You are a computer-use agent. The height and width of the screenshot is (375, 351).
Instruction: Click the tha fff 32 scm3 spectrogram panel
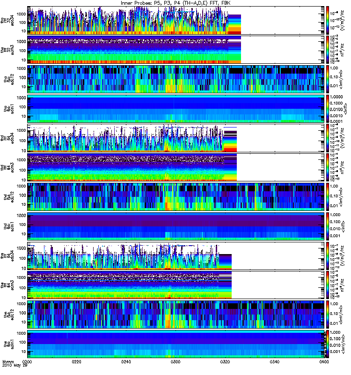coord(176,50)
